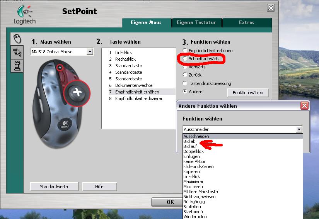Image resolution: width=319 pixels, height=219 pixels.
Task: Choose Einfügen from function list
Action: pyautogui.click(x=243, y=156)
